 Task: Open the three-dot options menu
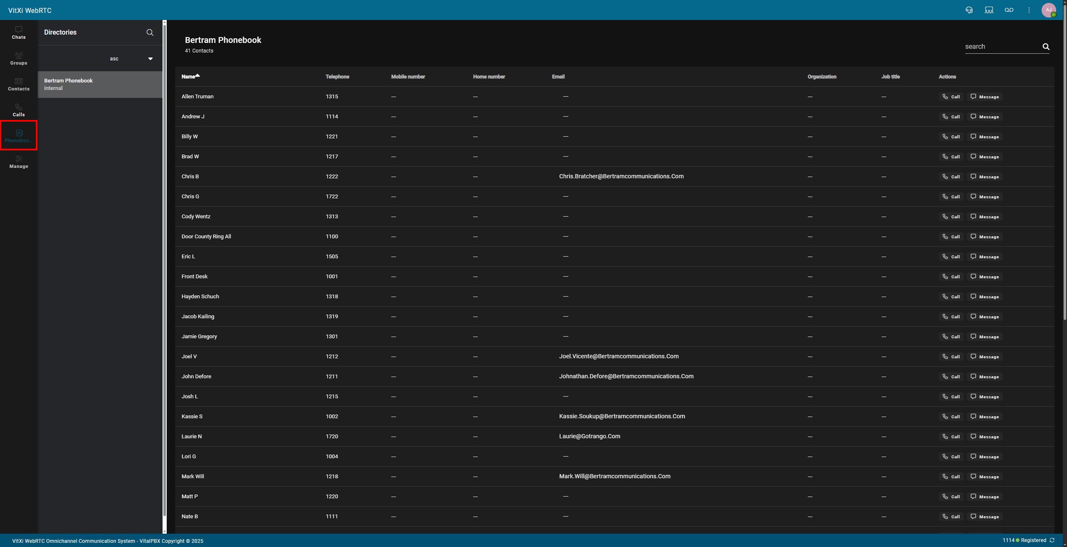[1029, 10]
